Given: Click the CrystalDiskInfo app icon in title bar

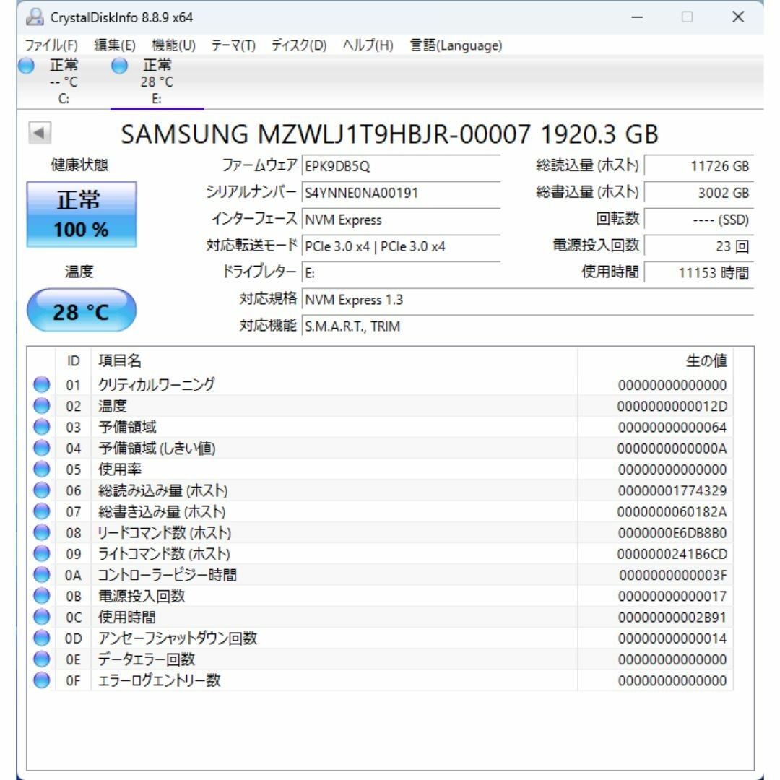Looking at the screenshot, I should pos(35,17).
